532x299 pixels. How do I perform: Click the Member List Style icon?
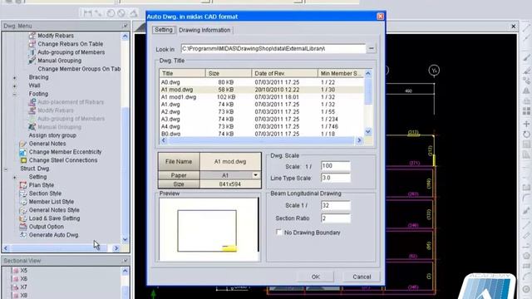click(x=23, y=202)
